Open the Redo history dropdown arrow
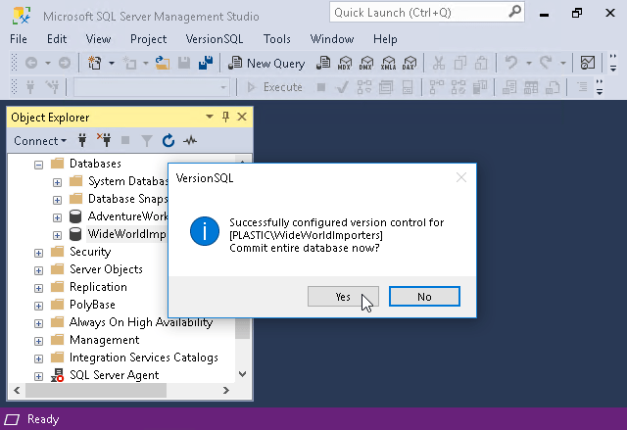This screenshot has width=627, height=430. pos(563,63)
